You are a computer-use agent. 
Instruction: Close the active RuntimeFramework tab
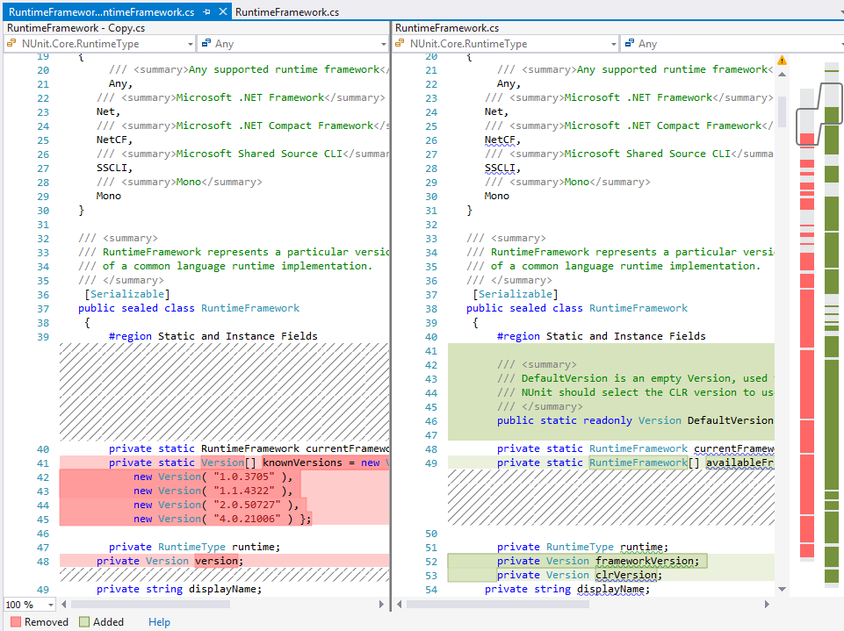click(222, 11)
